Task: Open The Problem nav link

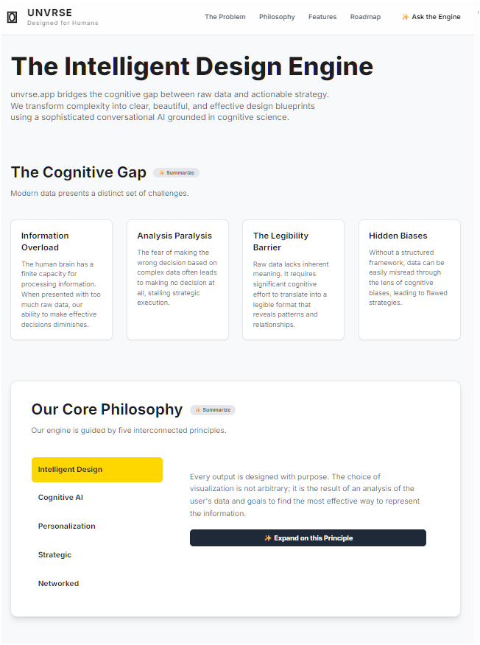Action: pos(225,17)
